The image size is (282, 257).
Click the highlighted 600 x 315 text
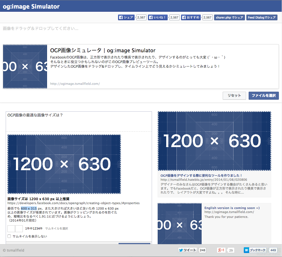[29, 208]
